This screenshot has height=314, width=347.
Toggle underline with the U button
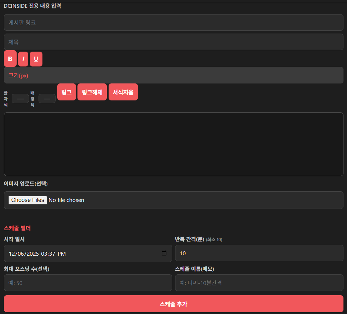click(36, 59)
